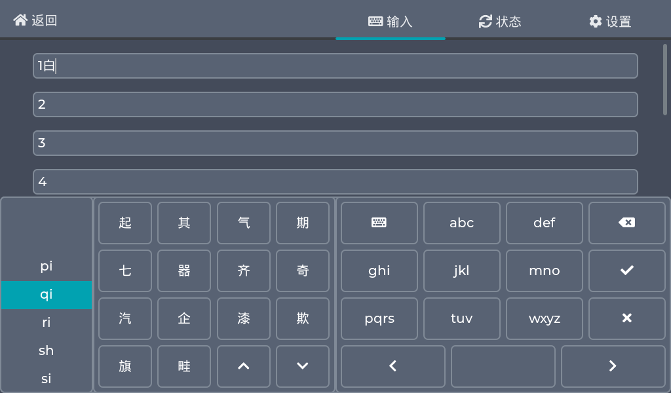Choose the character 齐

[x=244, y=271]
